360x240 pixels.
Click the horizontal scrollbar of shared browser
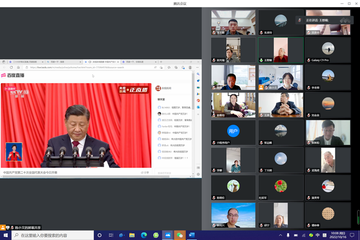point(85,177)
